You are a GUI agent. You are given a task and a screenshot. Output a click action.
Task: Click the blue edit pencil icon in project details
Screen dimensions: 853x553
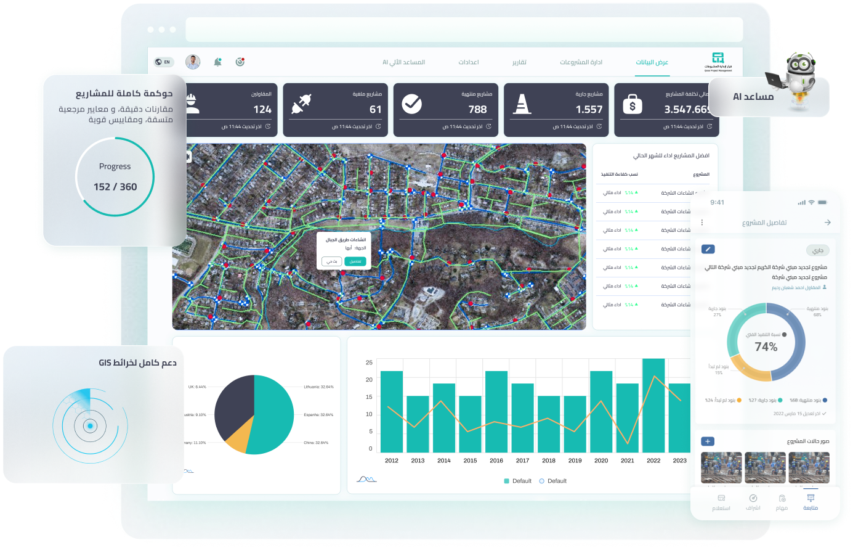[x=708, y=249]
